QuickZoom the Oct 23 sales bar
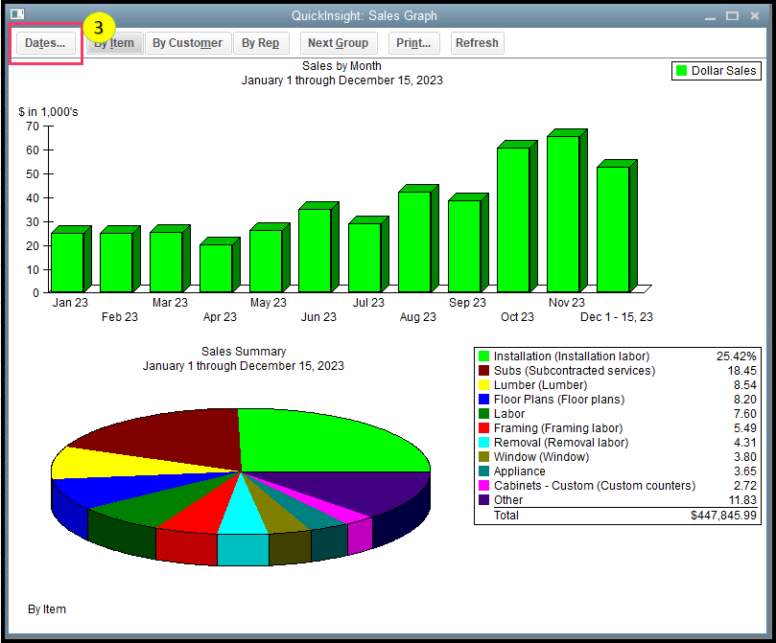This screenshot has height=643, width=776. pos(515,216)
